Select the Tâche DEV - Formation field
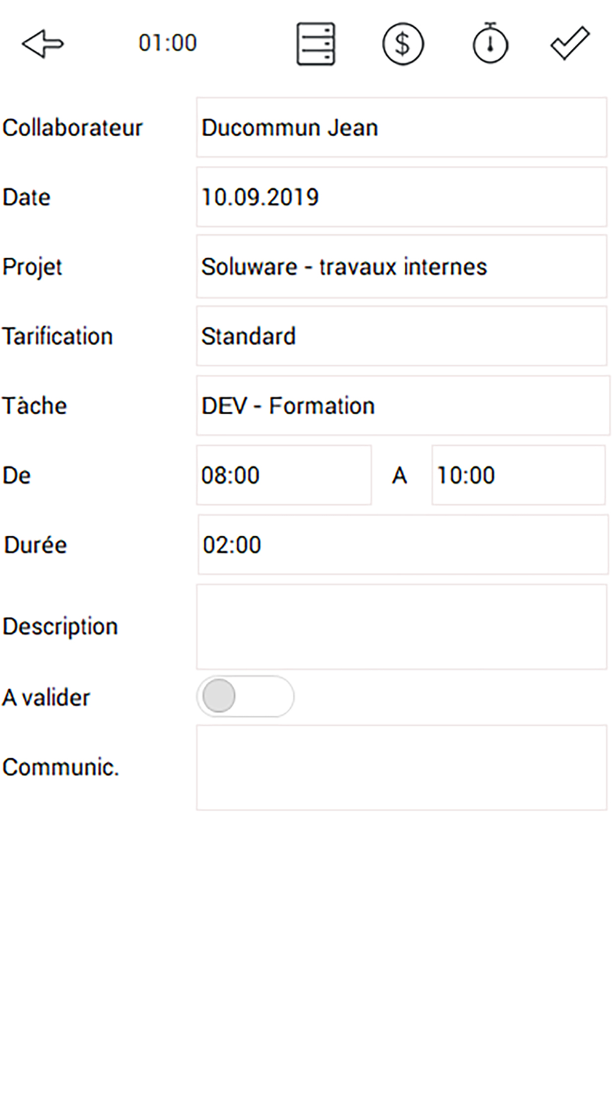 403,406
